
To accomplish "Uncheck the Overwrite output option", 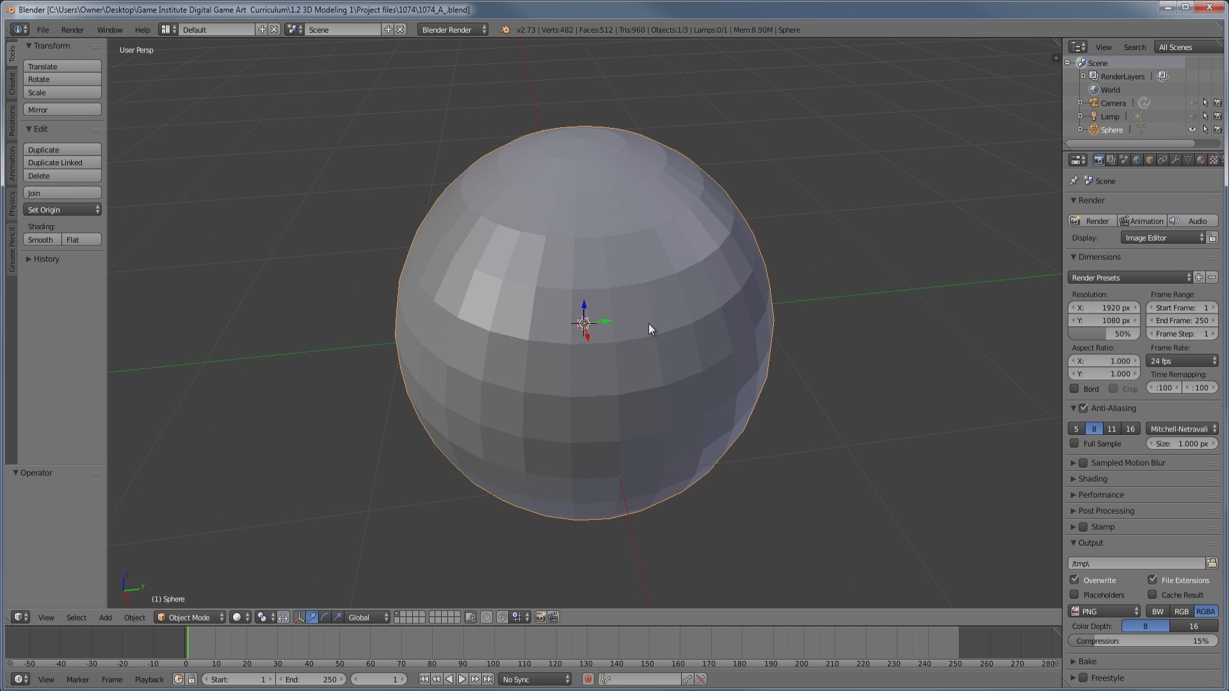I will [x=1075, y=580].
